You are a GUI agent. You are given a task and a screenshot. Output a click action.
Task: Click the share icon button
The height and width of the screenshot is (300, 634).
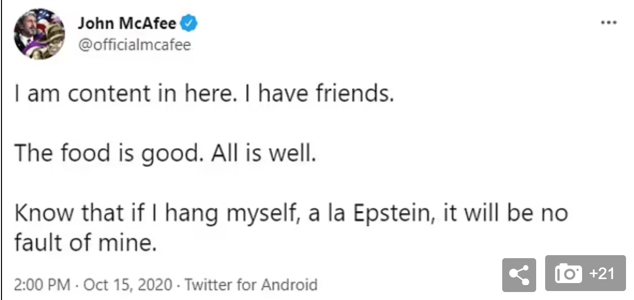click(x=519, y=274)
